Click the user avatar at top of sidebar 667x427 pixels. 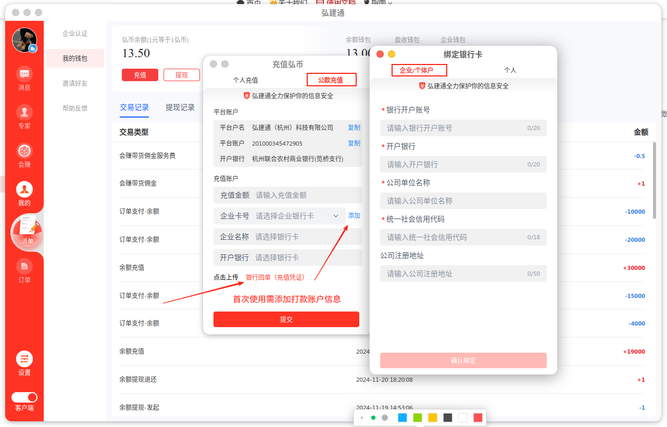24,41
